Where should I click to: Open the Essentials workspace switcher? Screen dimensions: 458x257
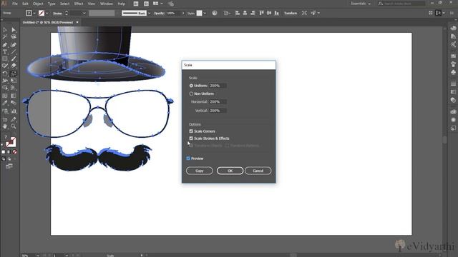(361, 4)
